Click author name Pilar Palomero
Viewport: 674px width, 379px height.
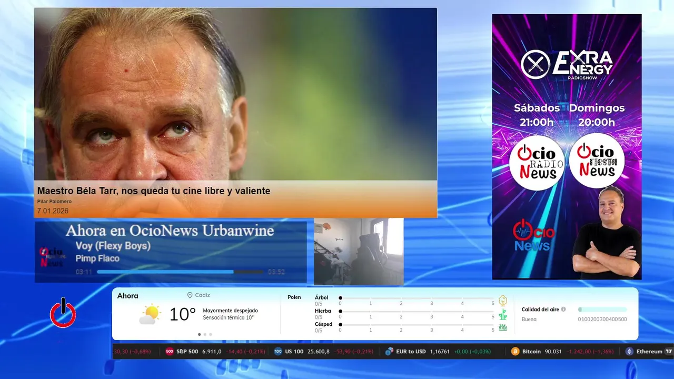pos(54,202)
